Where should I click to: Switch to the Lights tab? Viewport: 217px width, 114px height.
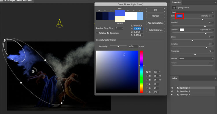click(x=174, y=78)
